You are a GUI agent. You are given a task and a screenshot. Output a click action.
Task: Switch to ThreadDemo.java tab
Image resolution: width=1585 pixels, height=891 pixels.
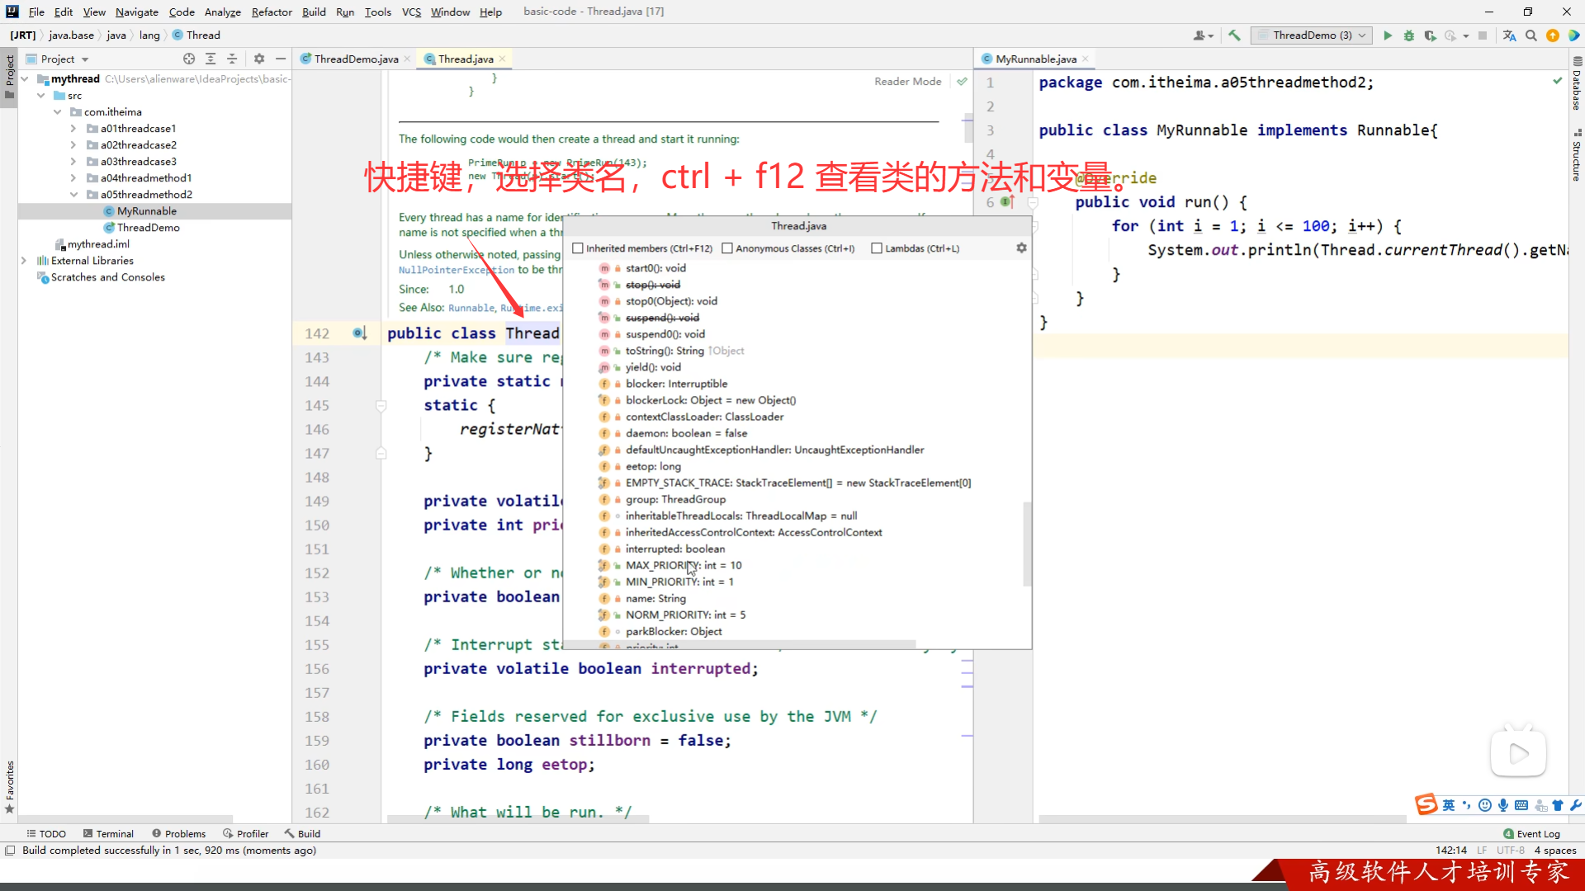pyautogui.click(x=356, y=59)
